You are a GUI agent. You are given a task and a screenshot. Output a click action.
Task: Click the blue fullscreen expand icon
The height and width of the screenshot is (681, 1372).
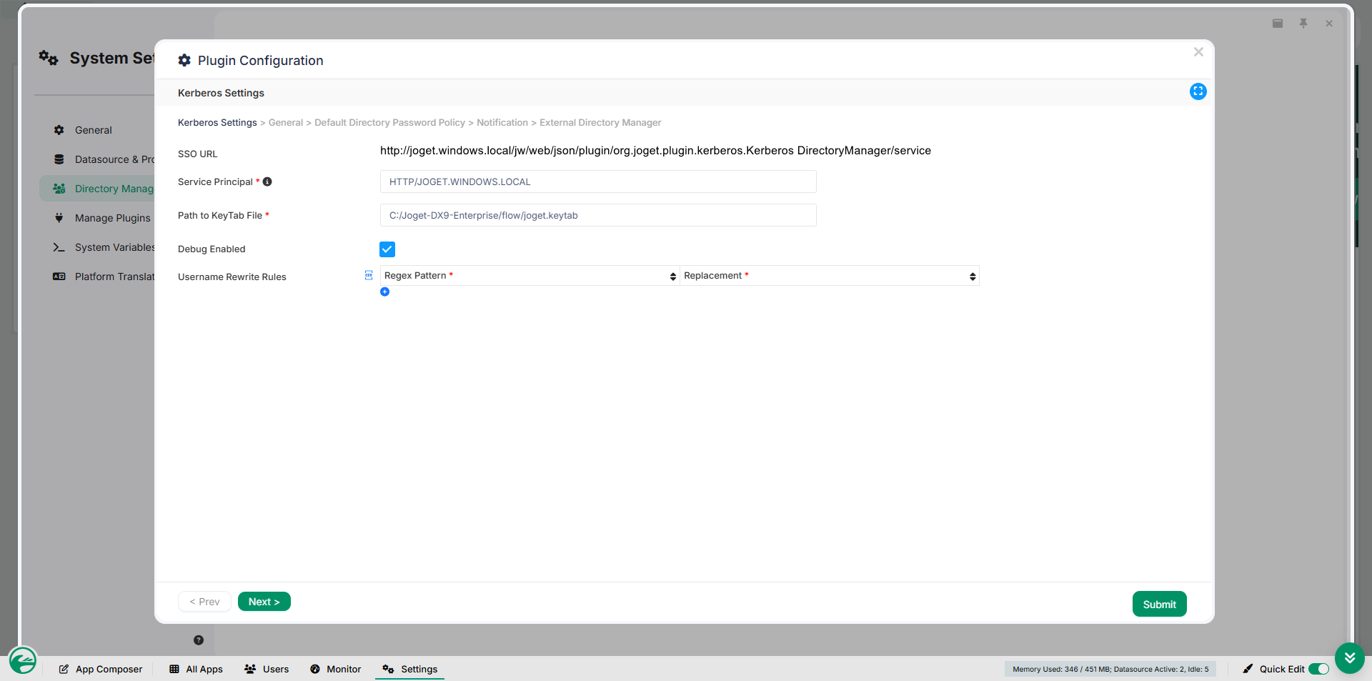(x=1198, y=91)
